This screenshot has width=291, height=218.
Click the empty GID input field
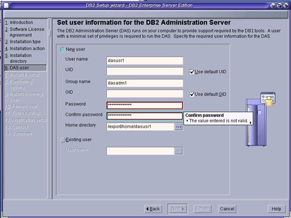[145, 94]
